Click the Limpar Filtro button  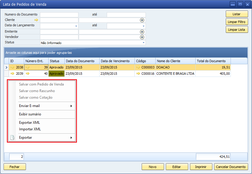[x=237, y=22]
